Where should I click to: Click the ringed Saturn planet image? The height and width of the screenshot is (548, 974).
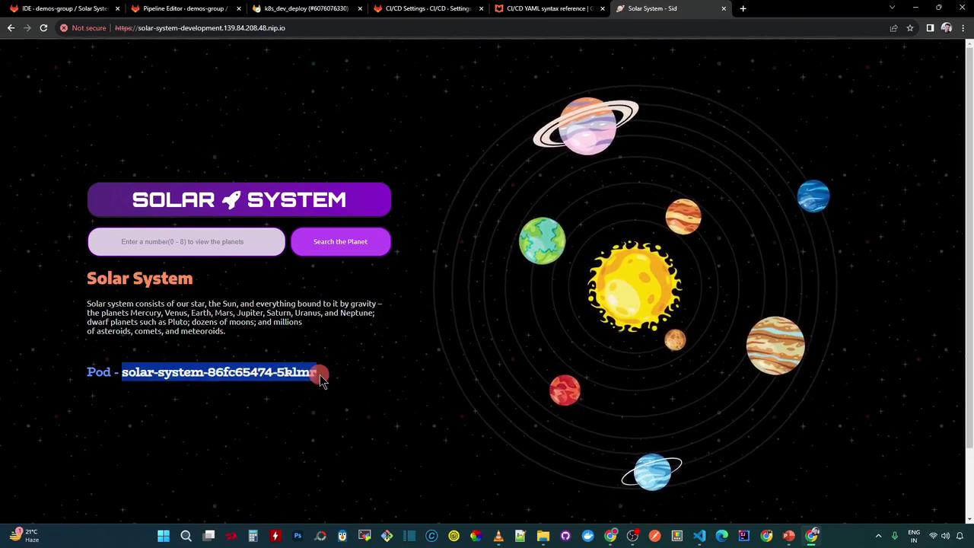(585, 126)
